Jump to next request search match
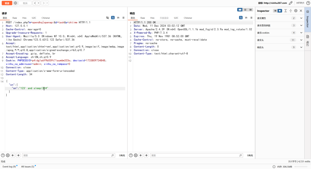311x169 pixels. coord(18,155)
